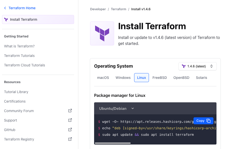Switch to Windows tab

point(123,78)
